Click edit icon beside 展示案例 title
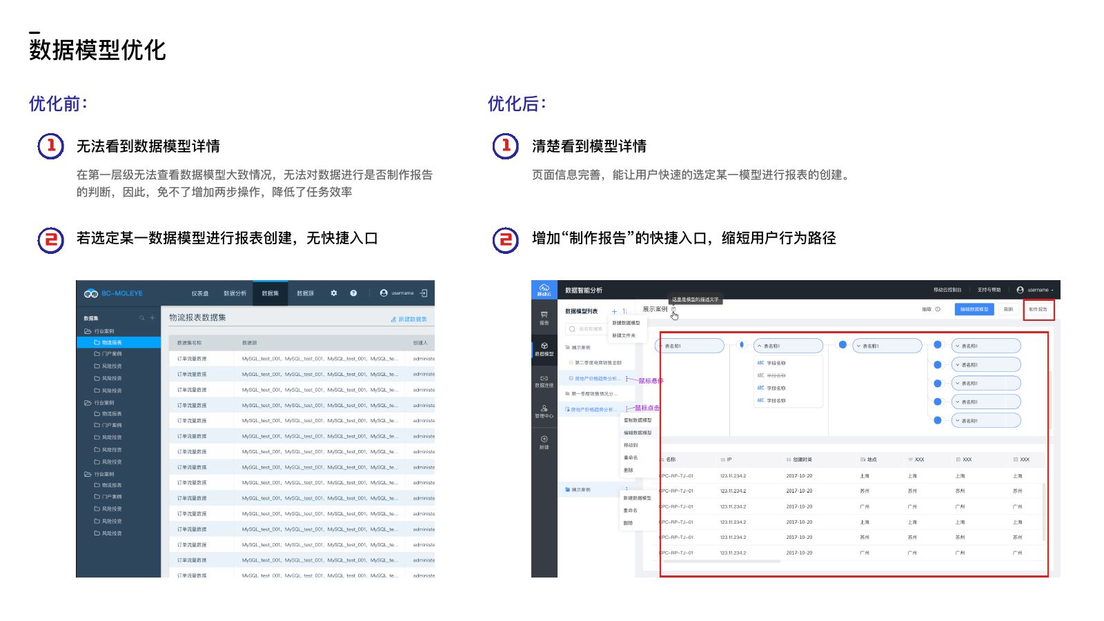The width and height of the screenshot is (1104, 621). 673,309
